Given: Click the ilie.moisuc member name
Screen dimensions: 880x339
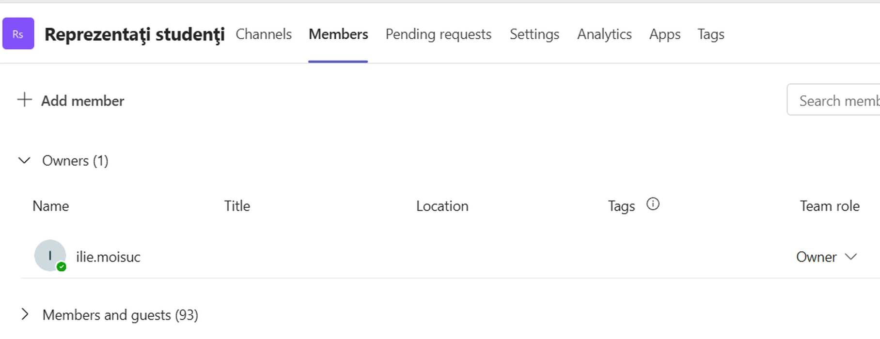Looking at the screenshot, I should click(x=108, y=257).
